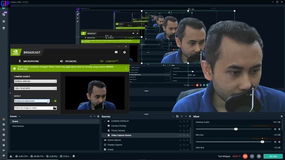Screen dimensions: 285x160
Task: Hide Camera Overlay source with eye icon
Action: (x=187, y=126)
